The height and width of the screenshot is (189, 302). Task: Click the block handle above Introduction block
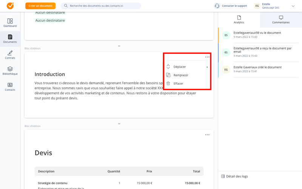click(x=119, y=46)
